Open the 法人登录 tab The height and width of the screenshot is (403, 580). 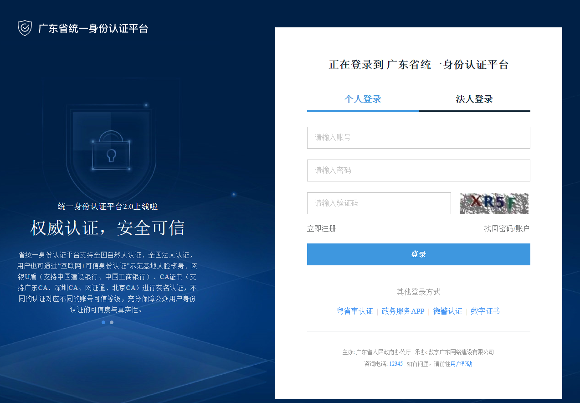(474, 99)
